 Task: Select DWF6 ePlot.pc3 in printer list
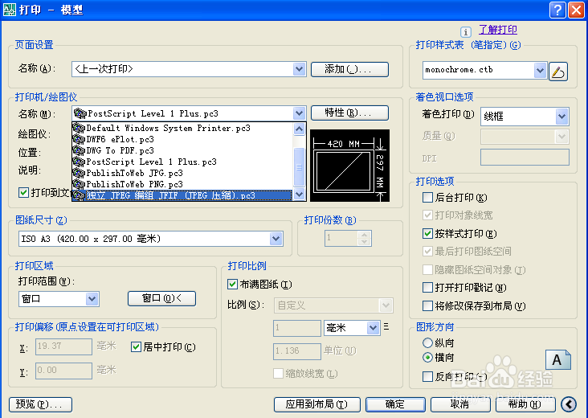point(182,139)
